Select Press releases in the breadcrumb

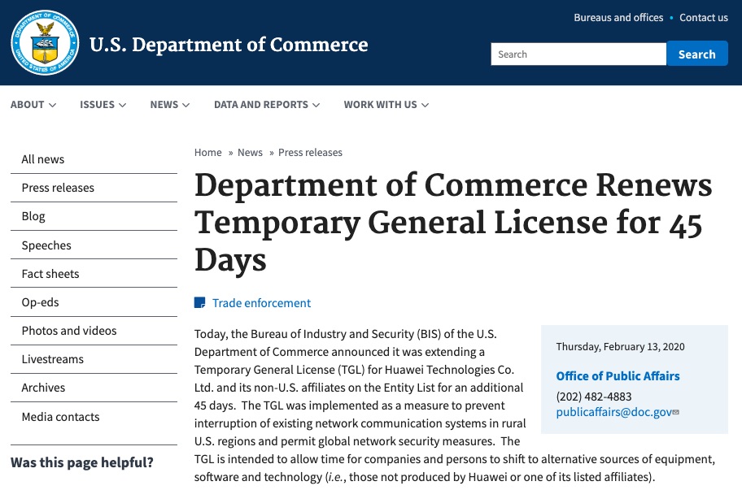click(x=310, y=153)
